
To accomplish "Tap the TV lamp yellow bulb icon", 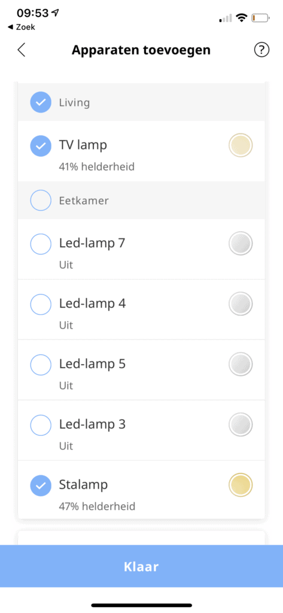I will pos(241,145).
